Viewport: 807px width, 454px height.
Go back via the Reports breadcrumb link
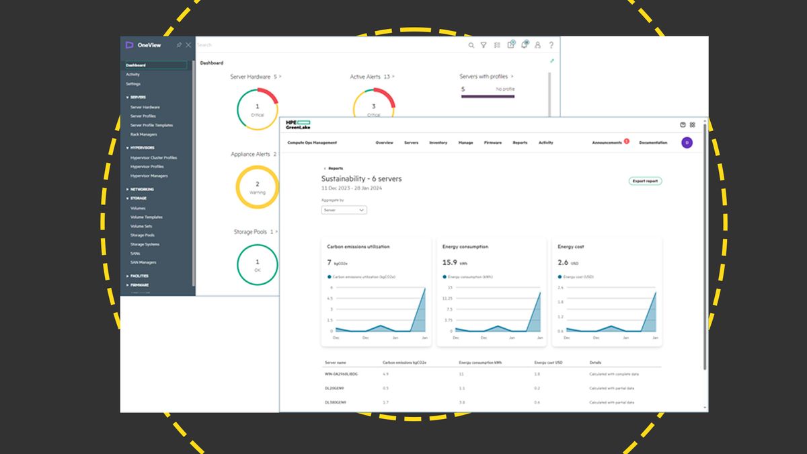336,167
